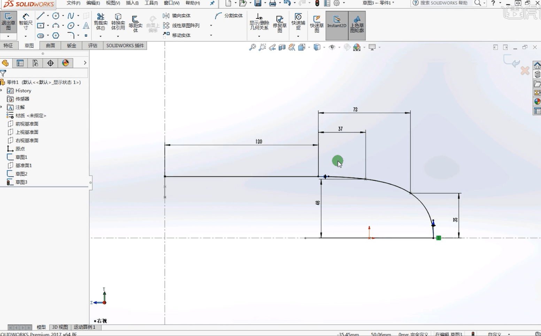Click Linear Sketch Pattern (线性草图阵列)

coord(181,25)
